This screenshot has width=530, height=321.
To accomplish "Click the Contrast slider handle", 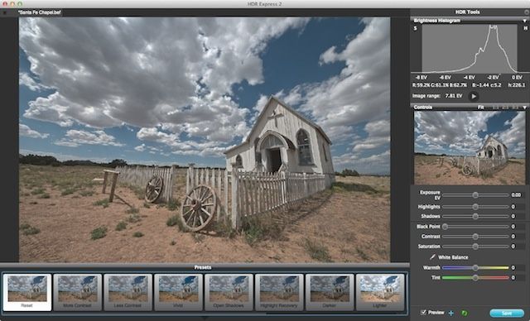I will (x=475, y=237).
